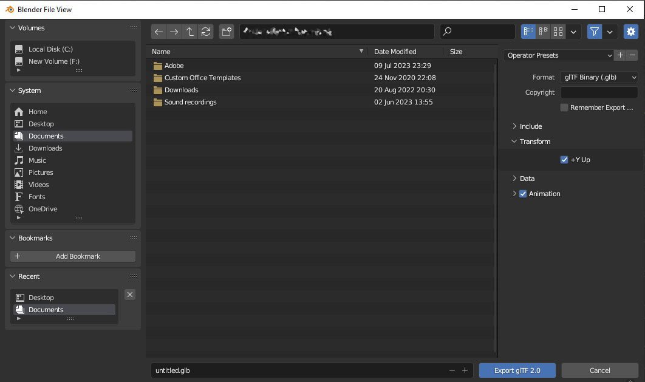Disable the Animation checkbox
Screen dimensions: 645x382
click(x=523, y=194)
